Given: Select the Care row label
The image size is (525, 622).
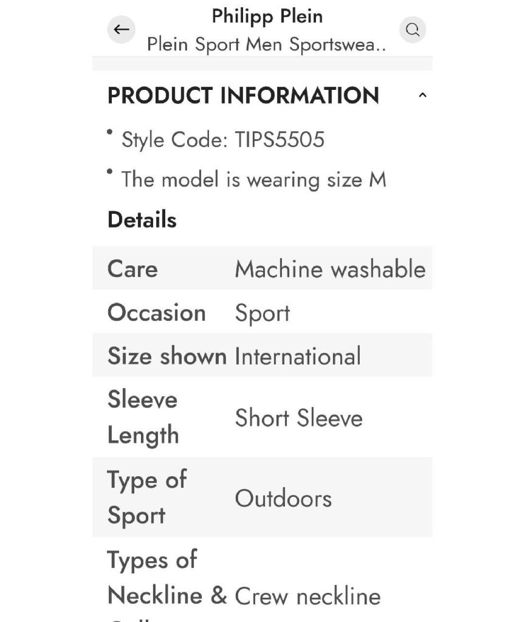Looking at the screenshot, I should click(x=133, y=269).
